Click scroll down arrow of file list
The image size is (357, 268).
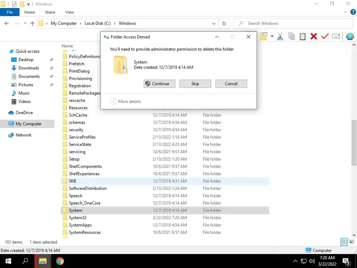(x=354, y=235)
